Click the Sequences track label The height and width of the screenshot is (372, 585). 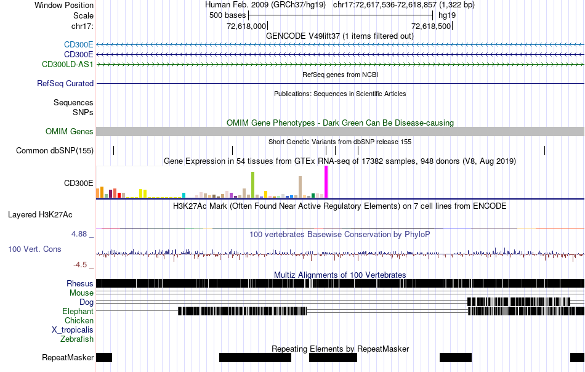pyautogui.click(x=73, y=102)
